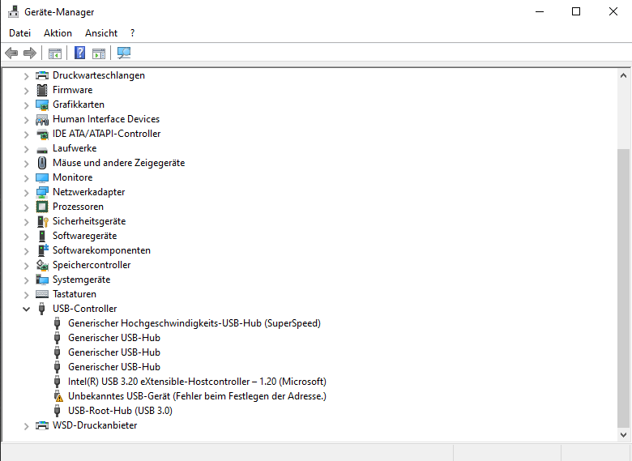The height and width of the screenshot is (461, 632).
Task: Click the Device Manager title bar icon
Action: tap(13, 11)
